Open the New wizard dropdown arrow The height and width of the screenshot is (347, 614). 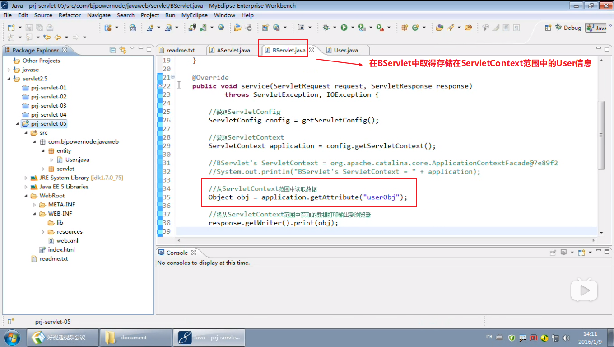tap(20, 28)
